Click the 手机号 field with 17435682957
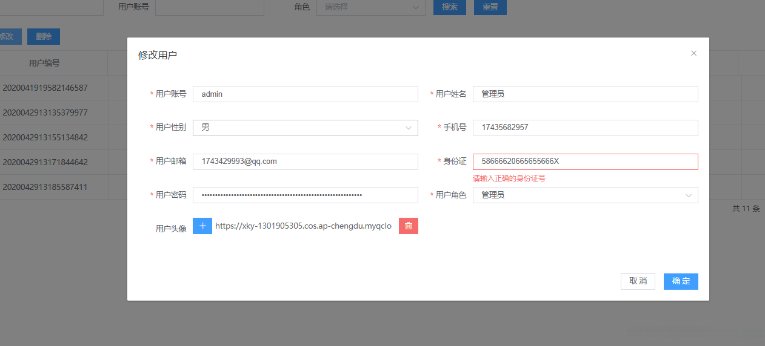This screenshot has height=346, width=765. [x=586, y=128]
